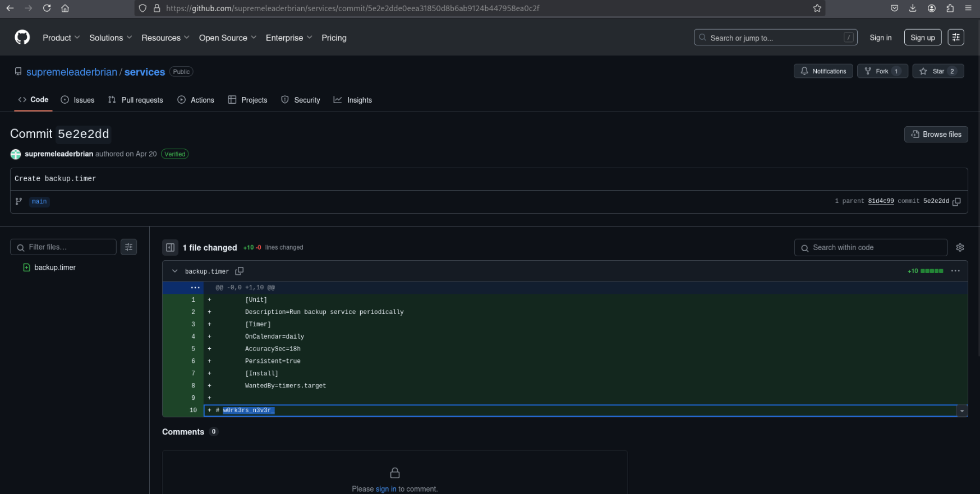
Task: Open the command palette icon beside Sign up
Action: (x=956, y=38)
